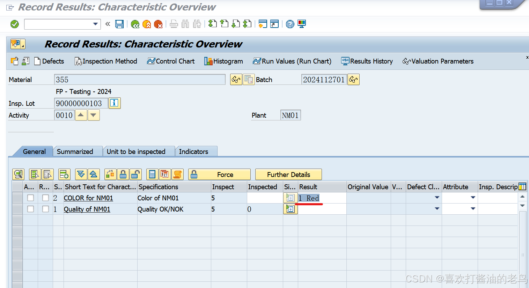The height and width of the screenshot is (288, 529).
Task: Click the icon left of Batch label
Action: (249, 80)
